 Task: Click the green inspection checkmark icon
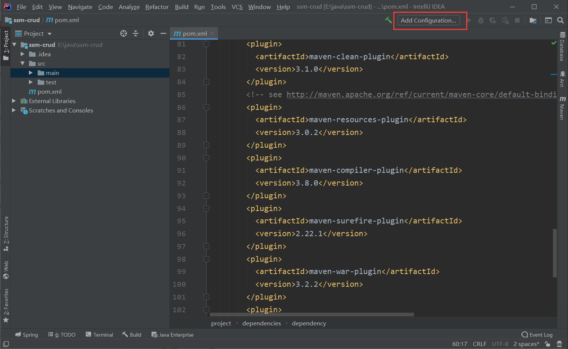(x=554, y=43)
